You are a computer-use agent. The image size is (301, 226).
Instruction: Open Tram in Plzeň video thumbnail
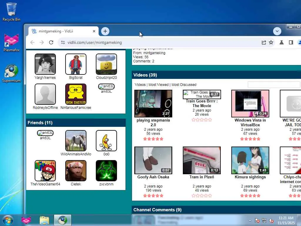tap(202, 160)
